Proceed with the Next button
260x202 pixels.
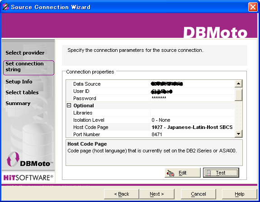(x=157, y=194)
